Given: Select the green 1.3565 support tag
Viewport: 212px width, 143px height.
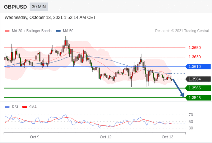Looking at the screenshot, I should tap(198, 88).
